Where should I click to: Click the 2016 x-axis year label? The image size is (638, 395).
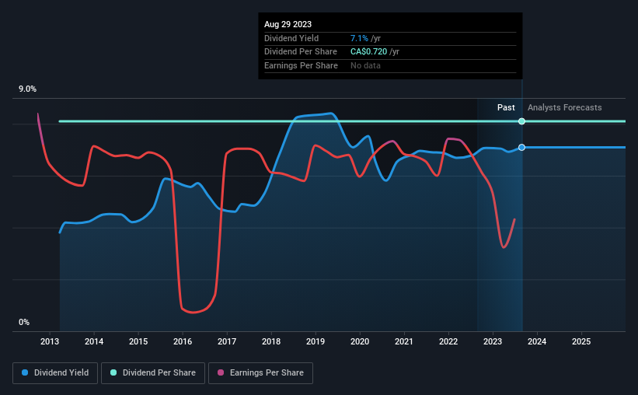(x=183, y=341)
